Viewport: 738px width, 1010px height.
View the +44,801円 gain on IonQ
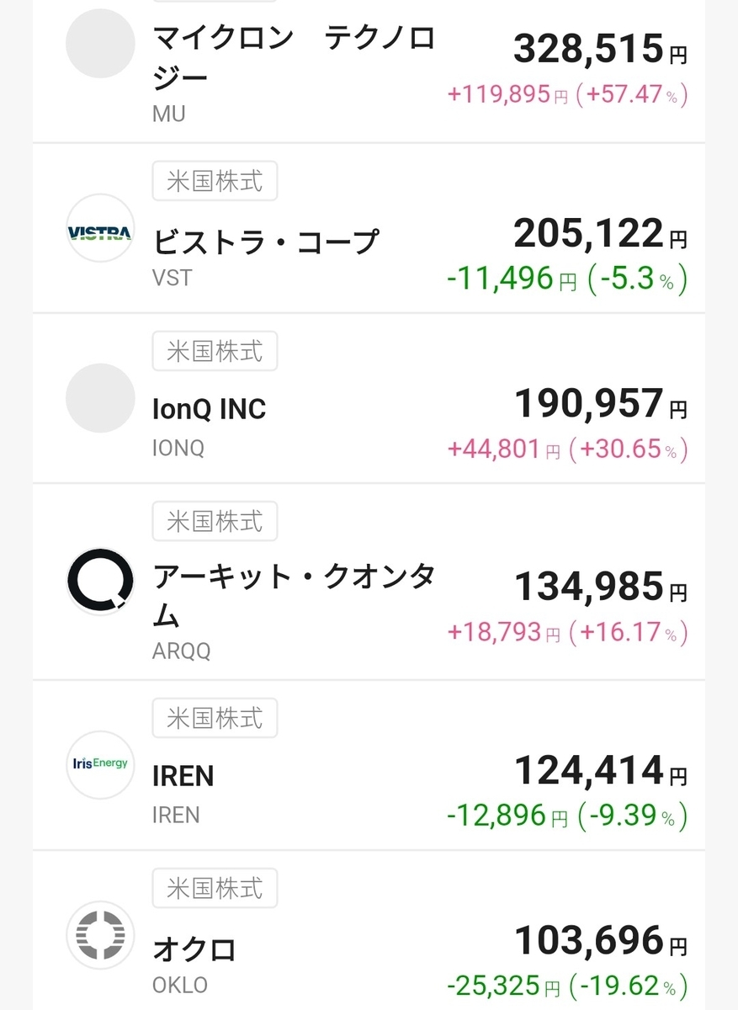pos(504,449)
